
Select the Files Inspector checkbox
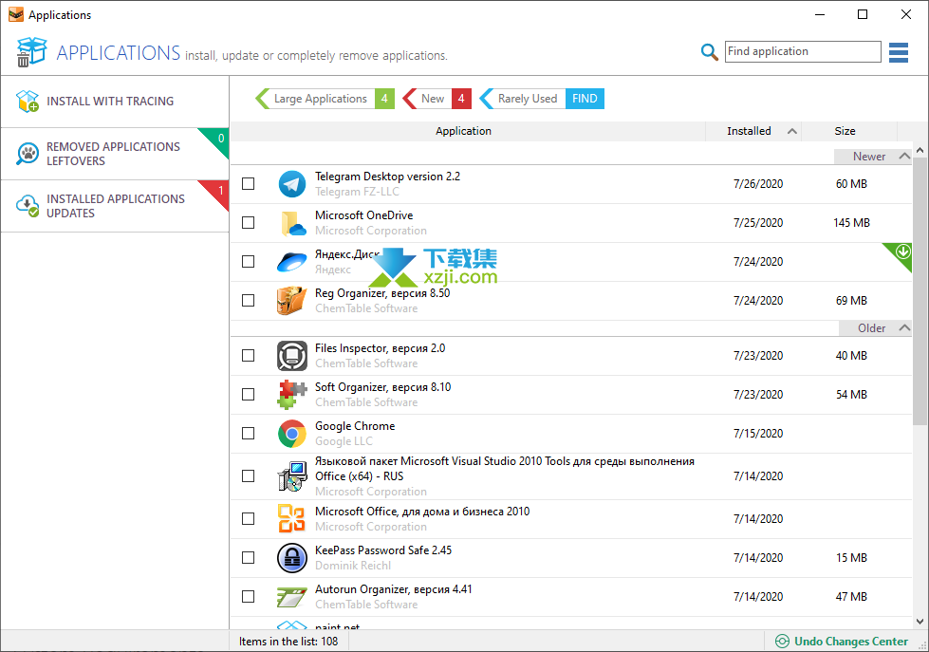click(x=249, y=356)
